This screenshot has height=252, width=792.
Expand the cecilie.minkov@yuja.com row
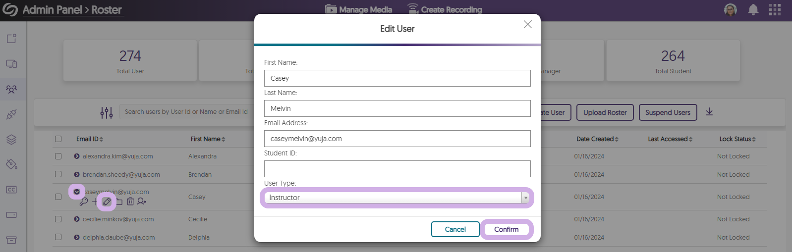click(77, 219)
